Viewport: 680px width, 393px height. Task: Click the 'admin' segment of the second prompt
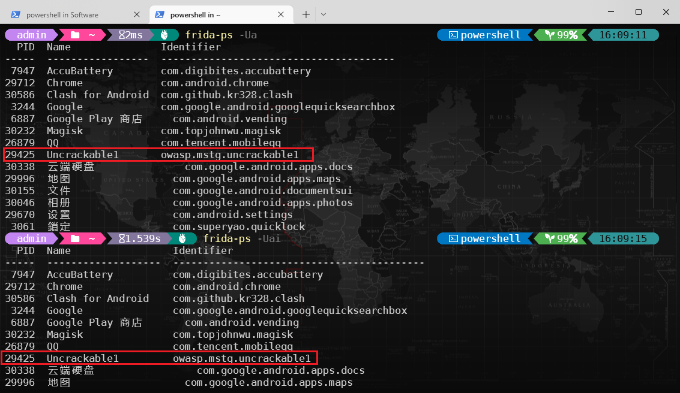[x=31, y=238]
